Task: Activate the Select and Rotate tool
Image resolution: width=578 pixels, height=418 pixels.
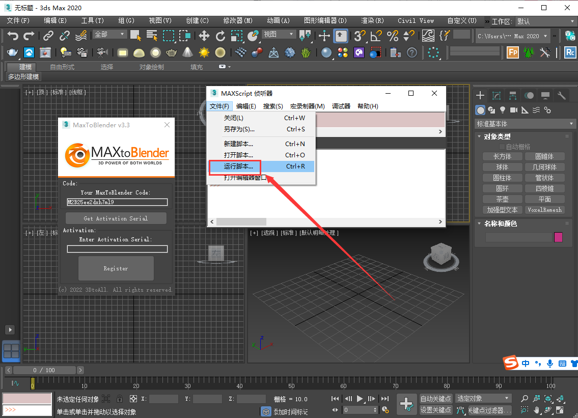Action: [x=221, y=36]
